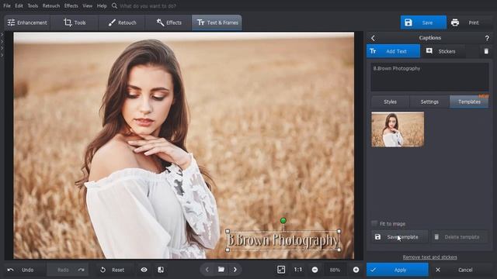Zoom in with plus icon

click(356, 270)
